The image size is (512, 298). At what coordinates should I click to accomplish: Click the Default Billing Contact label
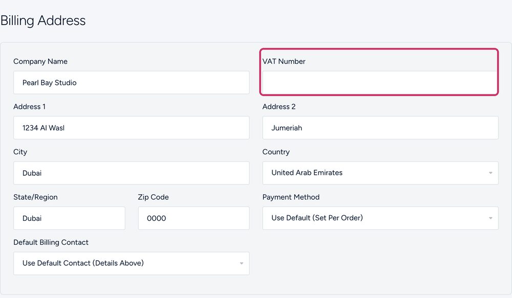pyautogui.click(x=51, y=242)
